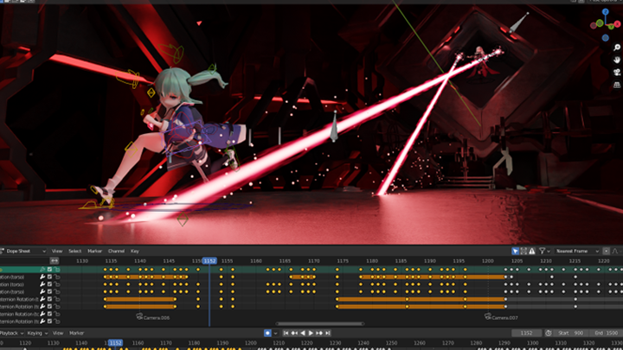Click the current frame field showing 1152
The image size is (623, 350).
[526, 334]
